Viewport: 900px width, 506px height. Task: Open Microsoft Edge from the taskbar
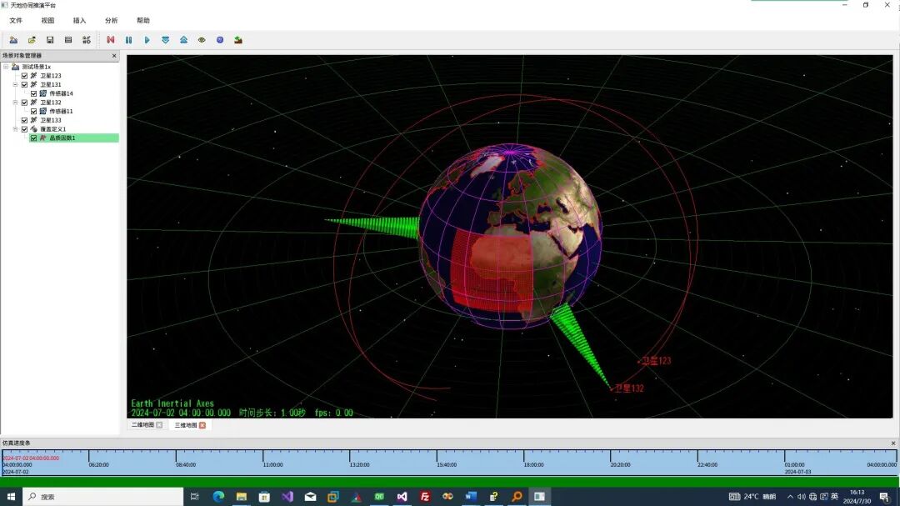218,496
